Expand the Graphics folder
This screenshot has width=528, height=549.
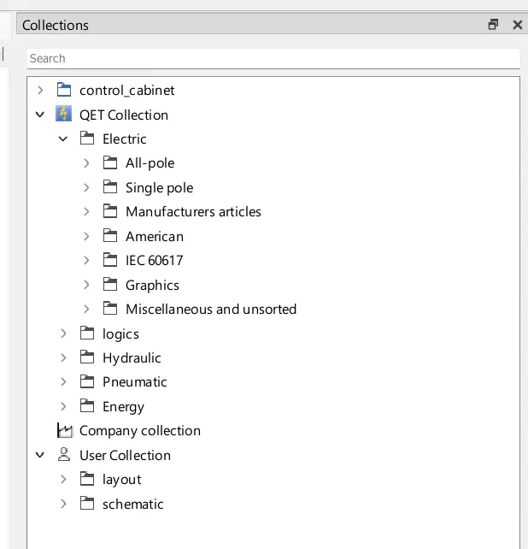tap(86, 285)
